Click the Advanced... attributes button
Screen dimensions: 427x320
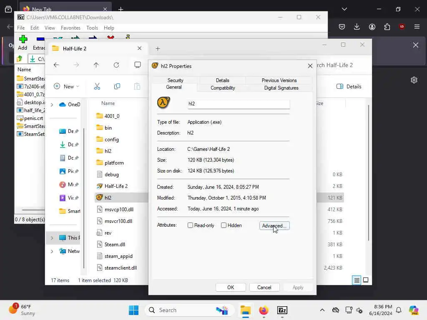(x=274, y=225)
